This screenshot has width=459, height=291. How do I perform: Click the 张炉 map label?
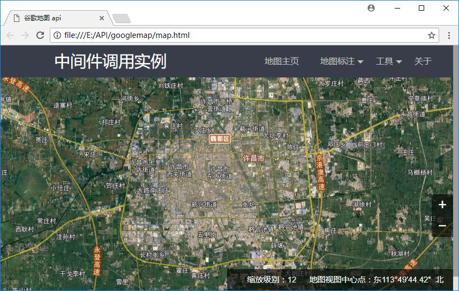249,205
